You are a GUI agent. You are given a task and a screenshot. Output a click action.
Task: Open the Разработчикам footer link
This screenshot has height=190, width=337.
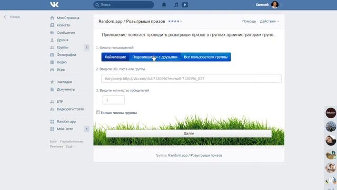click(x=72, y=141)
